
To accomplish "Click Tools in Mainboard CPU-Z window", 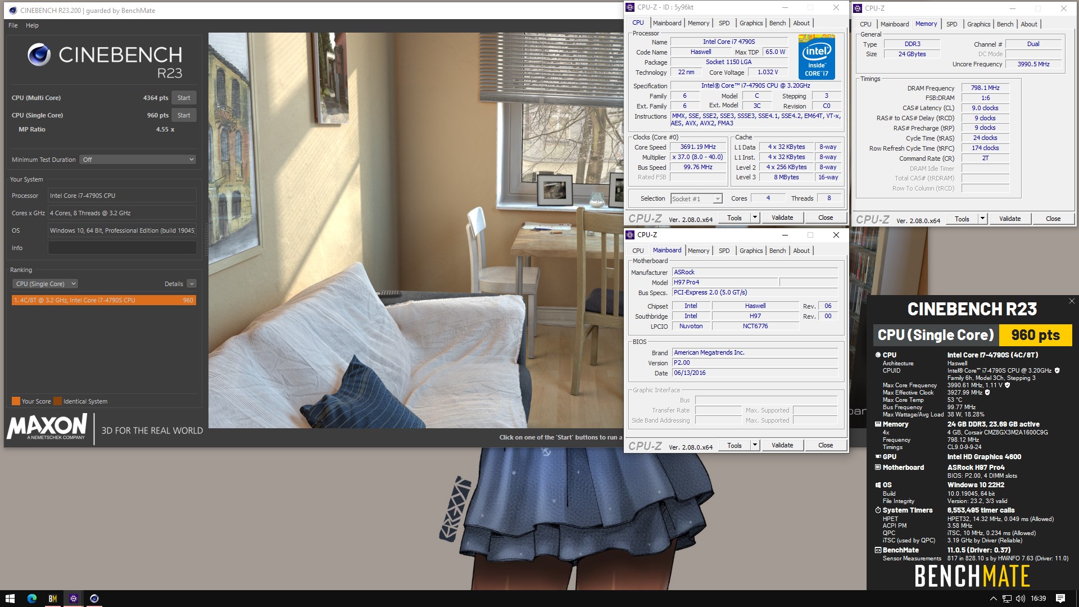I will coord(735,445).
